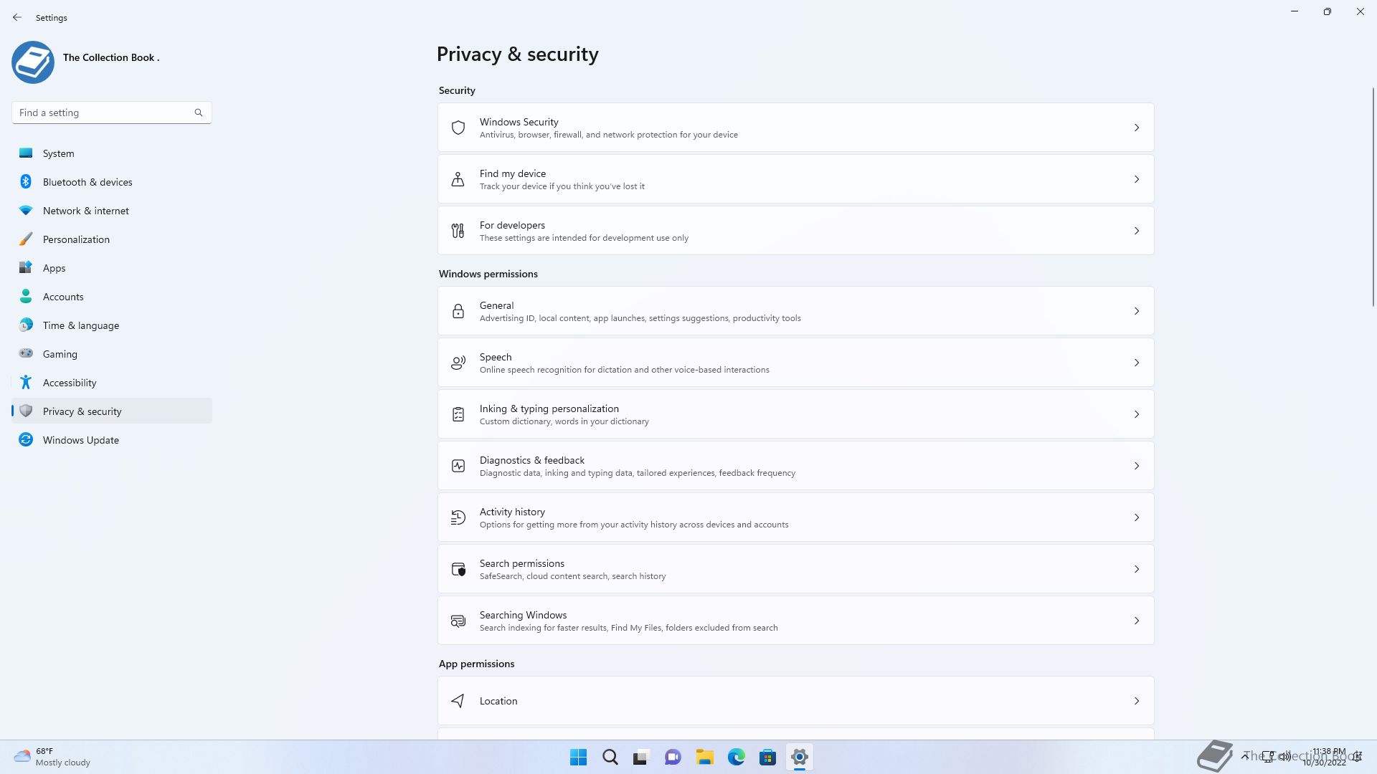Expand Diagnostics & feedback chevron
The width and height of the screenshot is (1377, 774).
[1137, 466]
